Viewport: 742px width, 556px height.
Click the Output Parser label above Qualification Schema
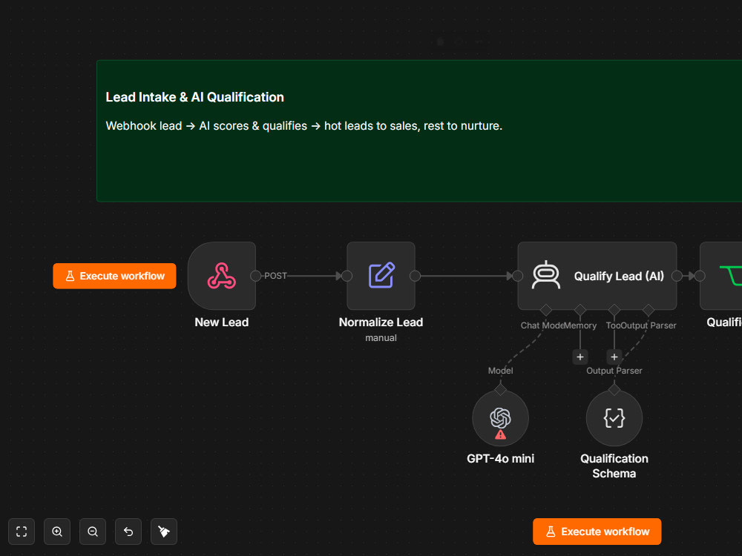pos(614,371)
